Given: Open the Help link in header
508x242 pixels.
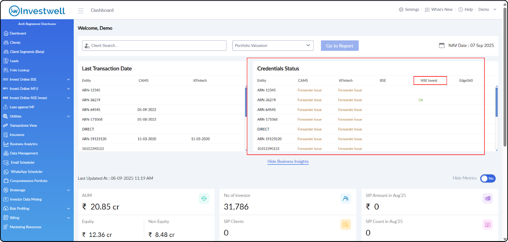Looking at the screenshot, I should (466, 10).
